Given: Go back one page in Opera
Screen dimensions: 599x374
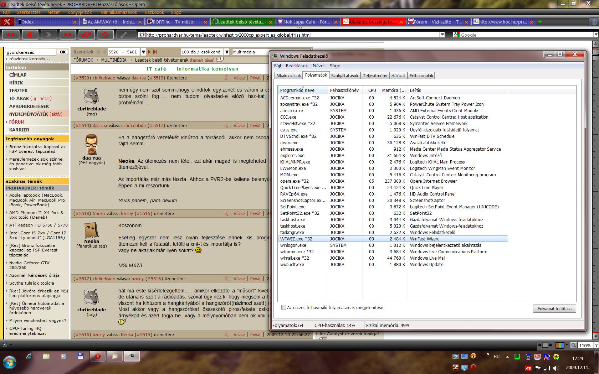Looking at the screenshot, I should coord(30,35).
